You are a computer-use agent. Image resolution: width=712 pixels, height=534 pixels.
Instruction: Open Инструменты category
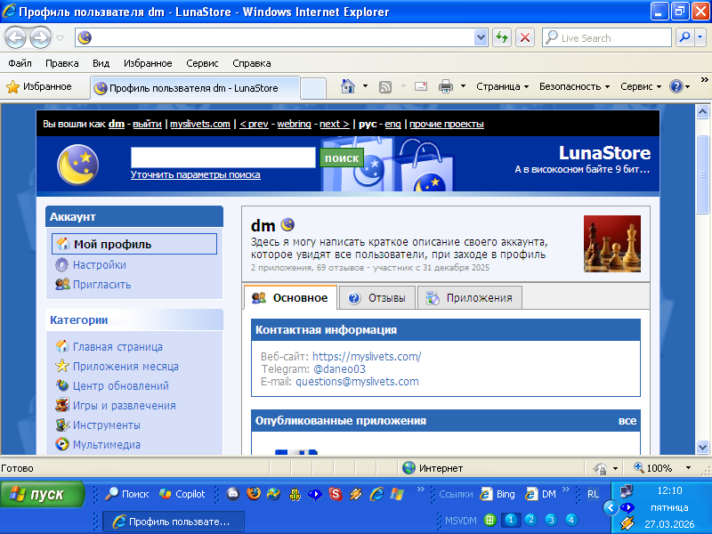click(98, 425)
